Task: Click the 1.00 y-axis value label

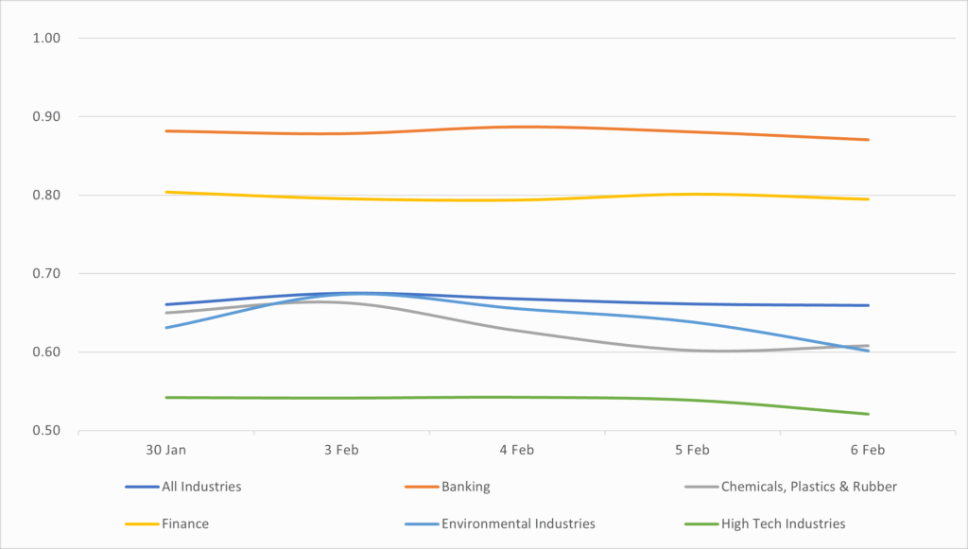Action: point(46,39)
